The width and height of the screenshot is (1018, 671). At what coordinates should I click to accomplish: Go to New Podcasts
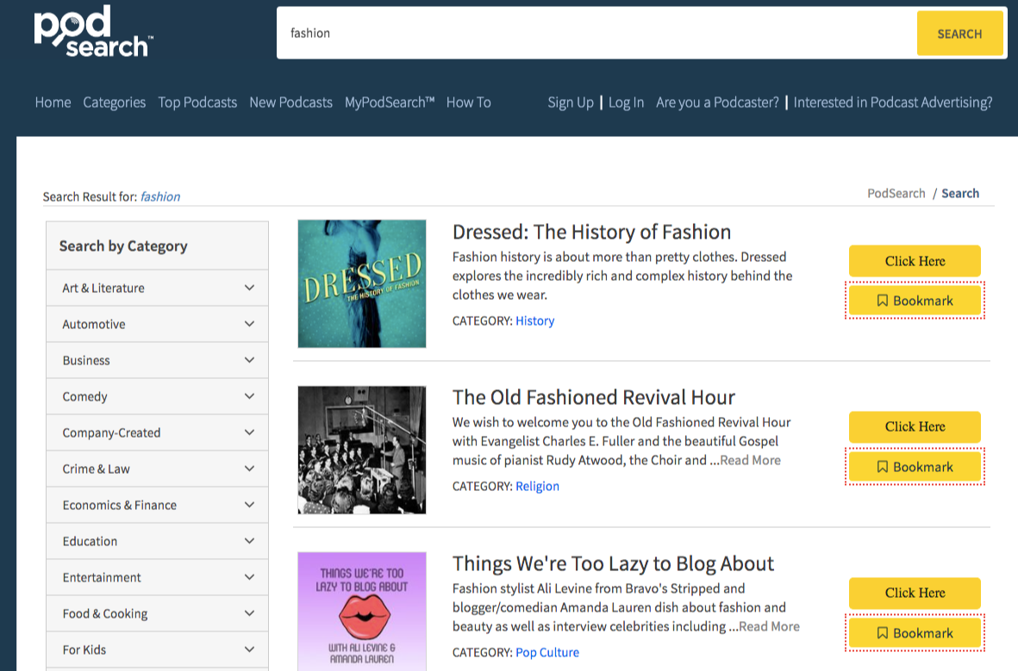point(290,103)
